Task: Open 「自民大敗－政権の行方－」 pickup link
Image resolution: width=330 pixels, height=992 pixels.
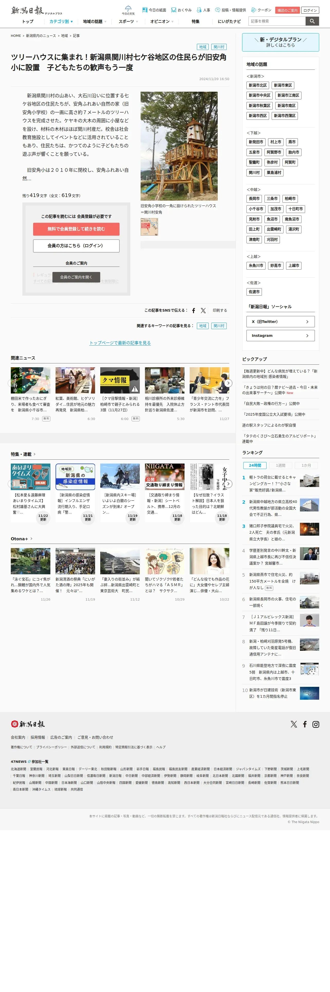Action: [271, 404]
